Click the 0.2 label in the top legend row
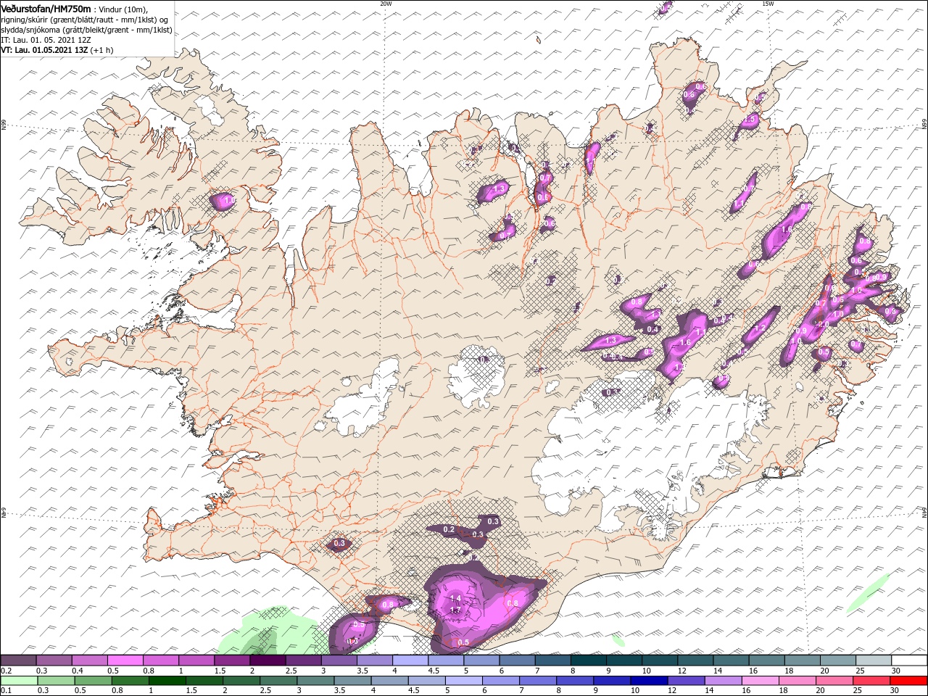This screenshot has width=928, height=696. pyautogui.click(x=6, y=671)
